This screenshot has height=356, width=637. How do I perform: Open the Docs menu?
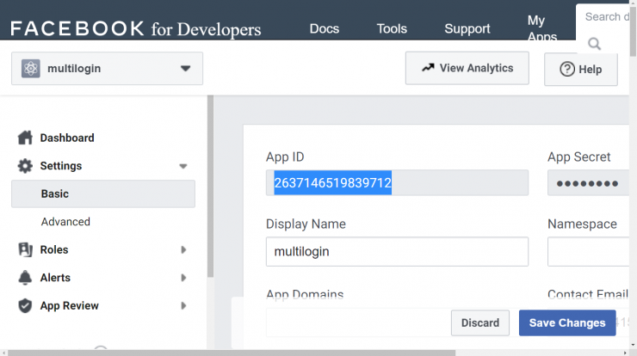click(x=325, y=29)
